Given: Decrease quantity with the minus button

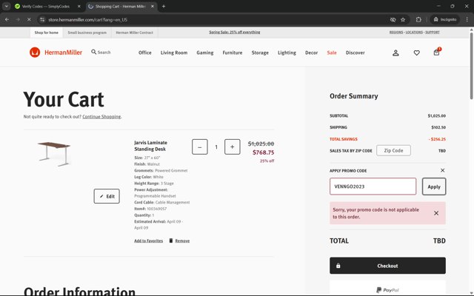Looking at the screenshot, I should click(x=199, y=147).
